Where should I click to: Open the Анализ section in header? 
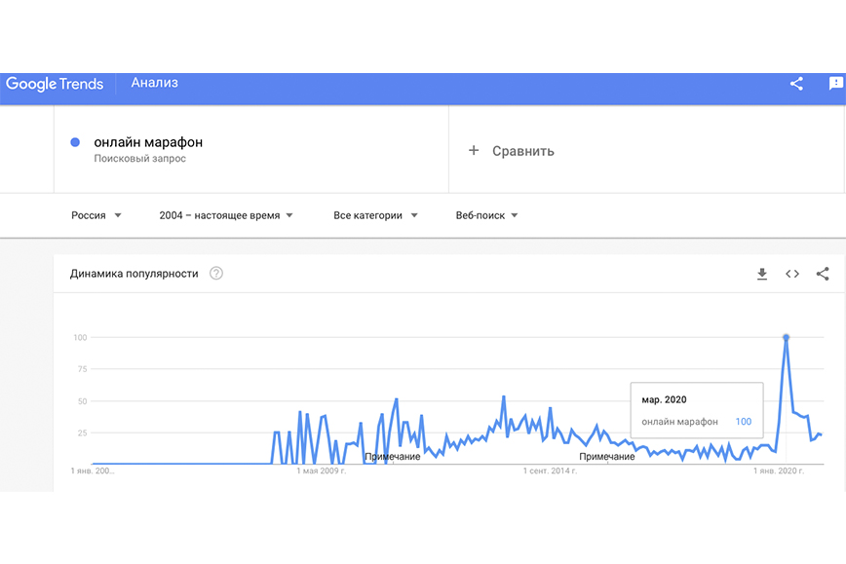[x=154, y=83]
